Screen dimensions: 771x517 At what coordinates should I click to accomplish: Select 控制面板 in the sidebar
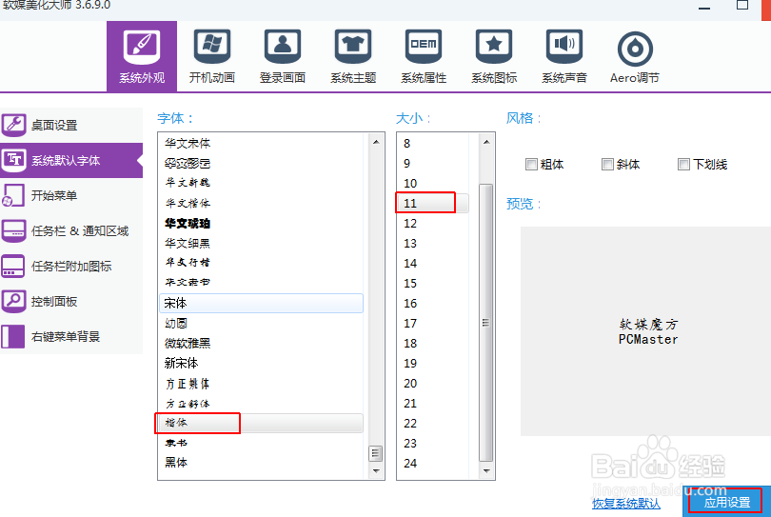point(71,302)
